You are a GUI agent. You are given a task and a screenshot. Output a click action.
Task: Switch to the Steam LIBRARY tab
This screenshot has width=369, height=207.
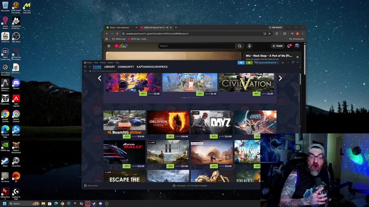(109, 67)
